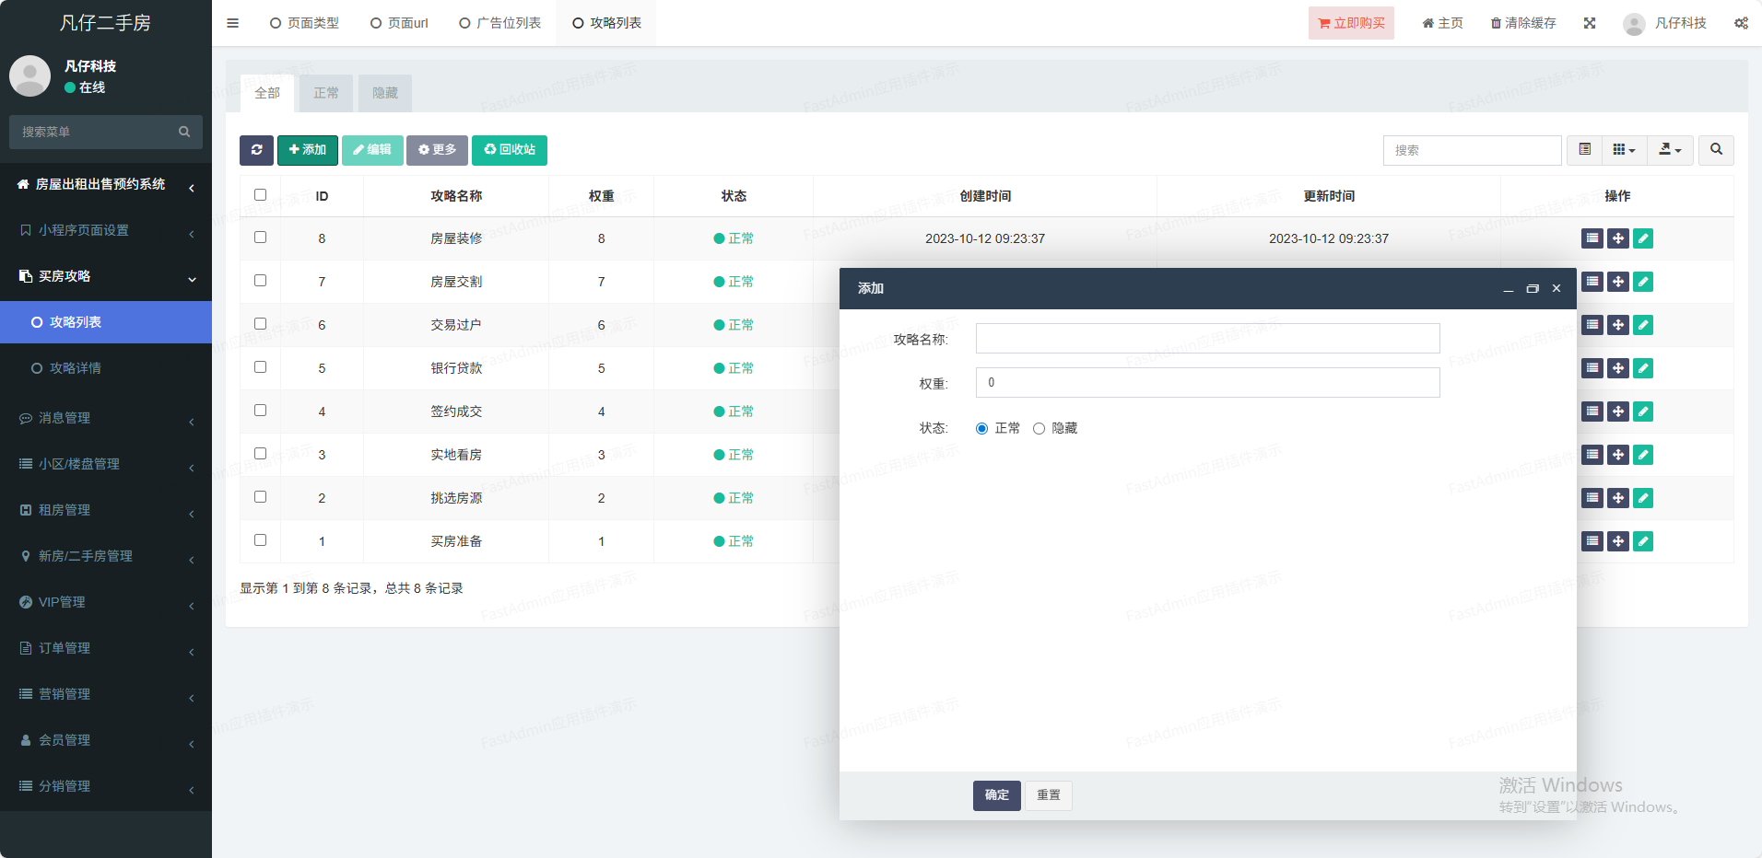Toggle the table list view icon
Viewport: 1762px width, 858px height.
[1584, 150]
